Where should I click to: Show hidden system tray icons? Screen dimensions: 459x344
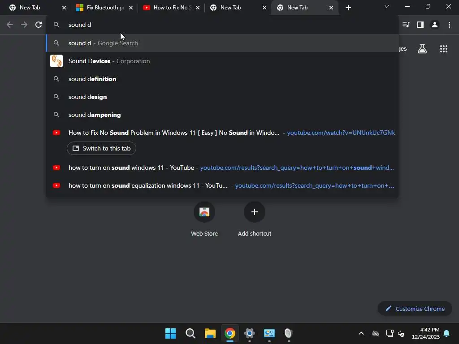361,333
